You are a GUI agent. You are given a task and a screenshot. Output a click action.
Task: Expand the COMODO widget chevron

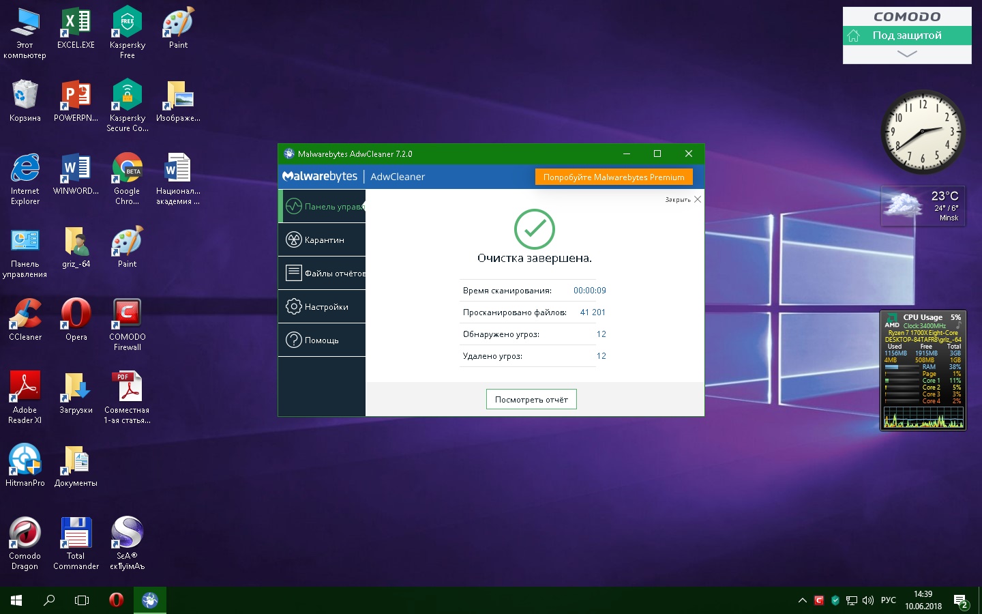[x=906, y=55]
